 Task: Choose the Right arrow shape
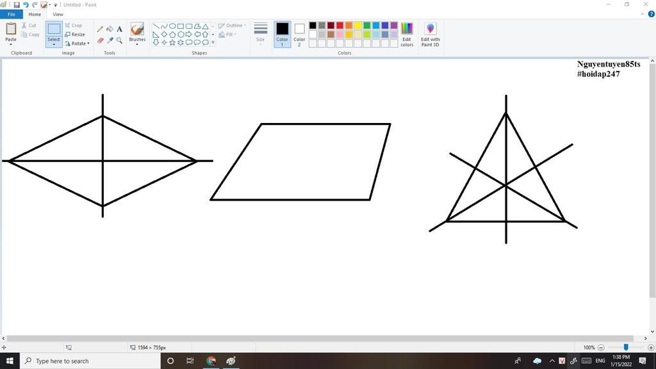(189, 35)
